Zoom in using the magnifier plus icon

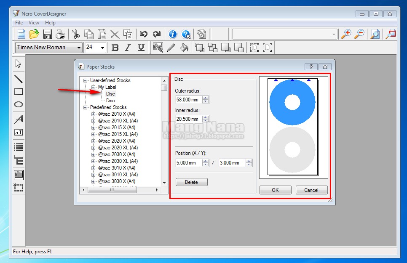[x=346, y=34]
